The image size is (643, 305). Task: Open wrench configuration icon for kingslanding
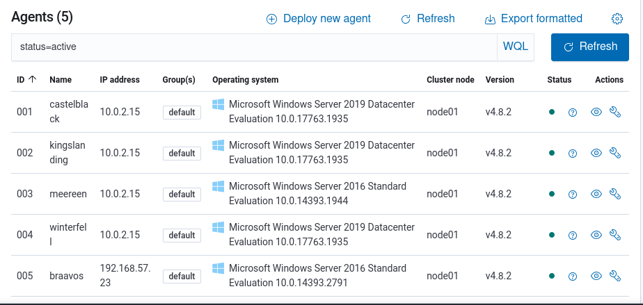point(614,153)
